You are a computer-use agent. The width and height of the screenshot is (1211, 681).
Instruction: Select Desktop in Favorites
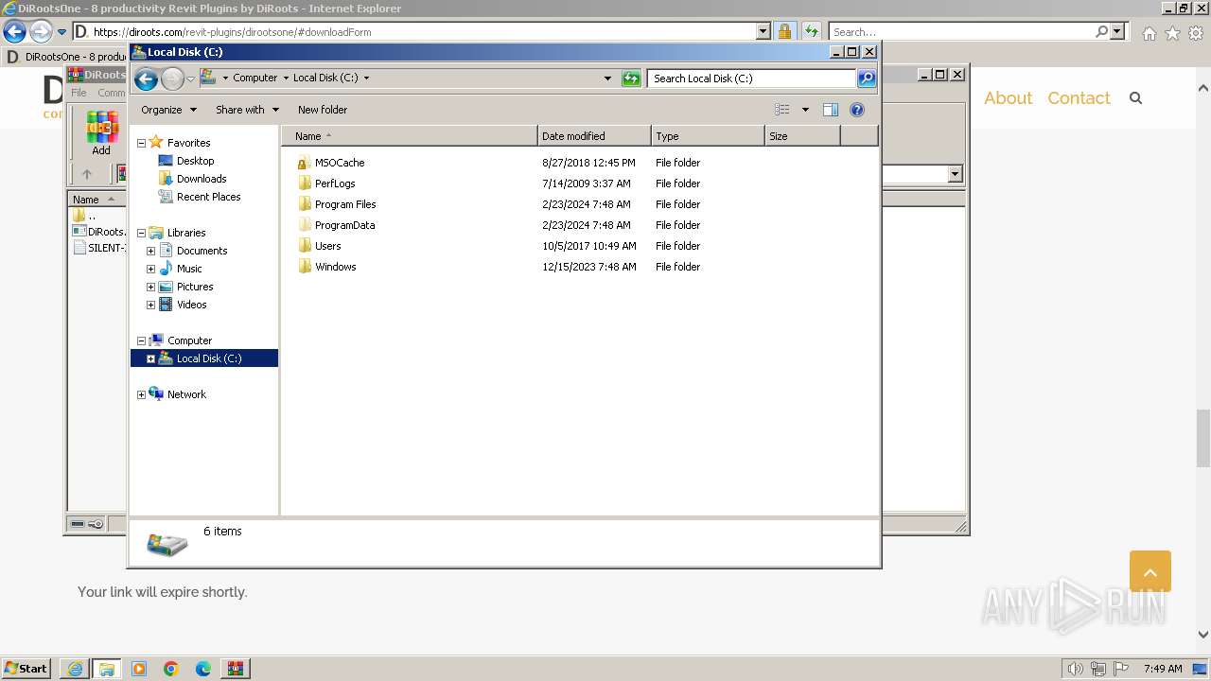pyautogui.click(x=195, y=161)
